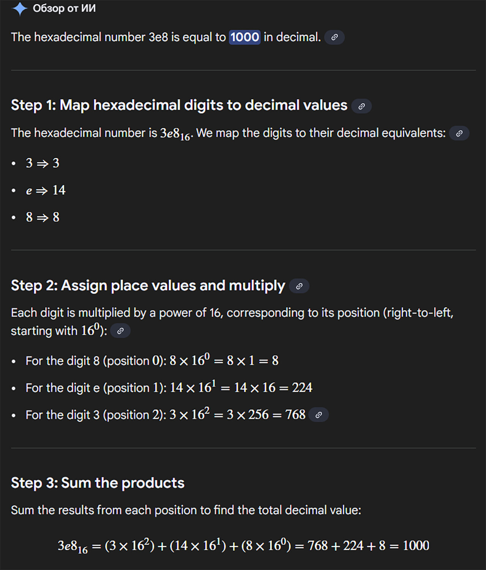
Task: Click link icon after the 768 result
Action: pos(318,415)
